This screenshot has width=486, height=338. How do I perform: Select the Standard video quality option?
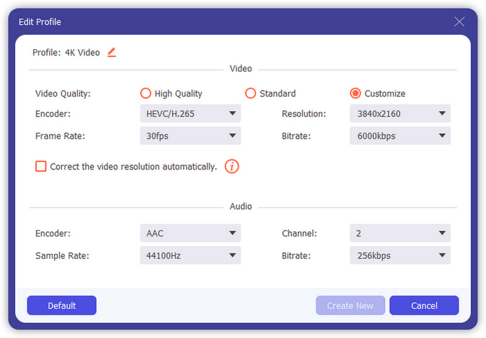pos(250,94)
